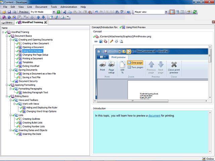Click the blue Move Down arrow icon

[x=43, y=17]
